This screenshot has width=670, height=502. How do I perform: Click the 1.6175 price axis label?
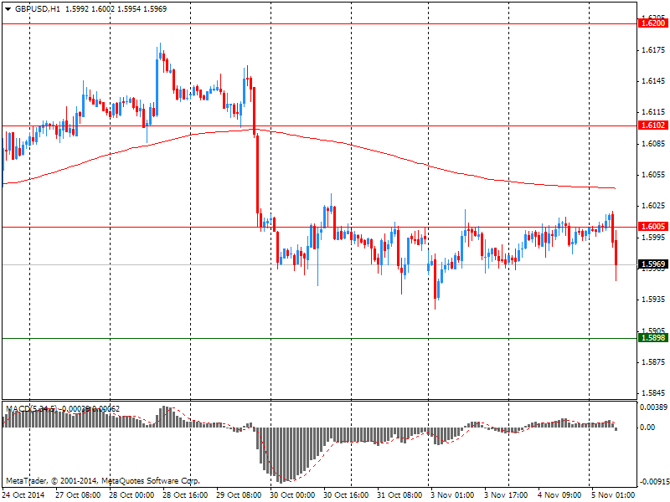pos(653,50)
